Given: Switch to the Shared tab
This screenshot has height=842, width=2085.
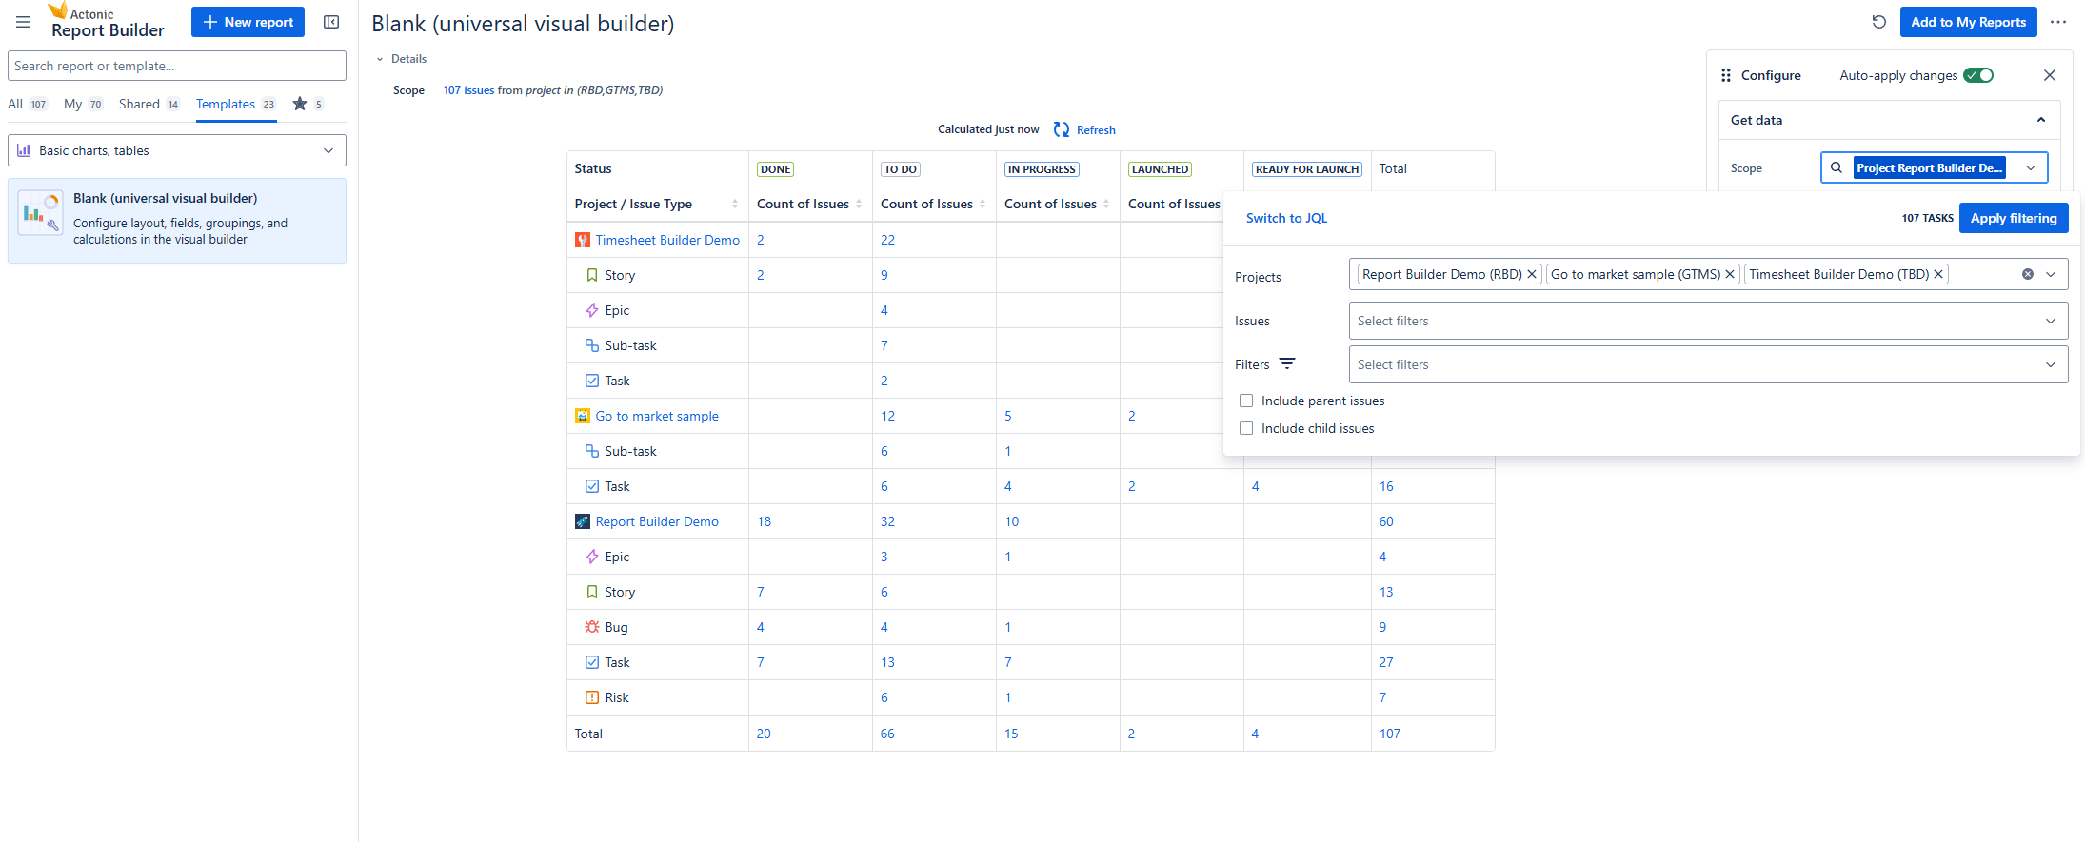Looking at the screenshot, I should pos(149,104).
